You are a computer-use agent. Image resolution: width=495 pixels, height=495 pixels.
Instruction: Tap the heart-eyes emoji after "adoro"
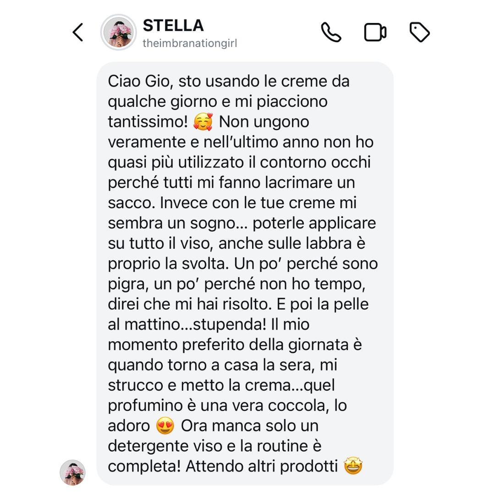[x=165, y=426]
